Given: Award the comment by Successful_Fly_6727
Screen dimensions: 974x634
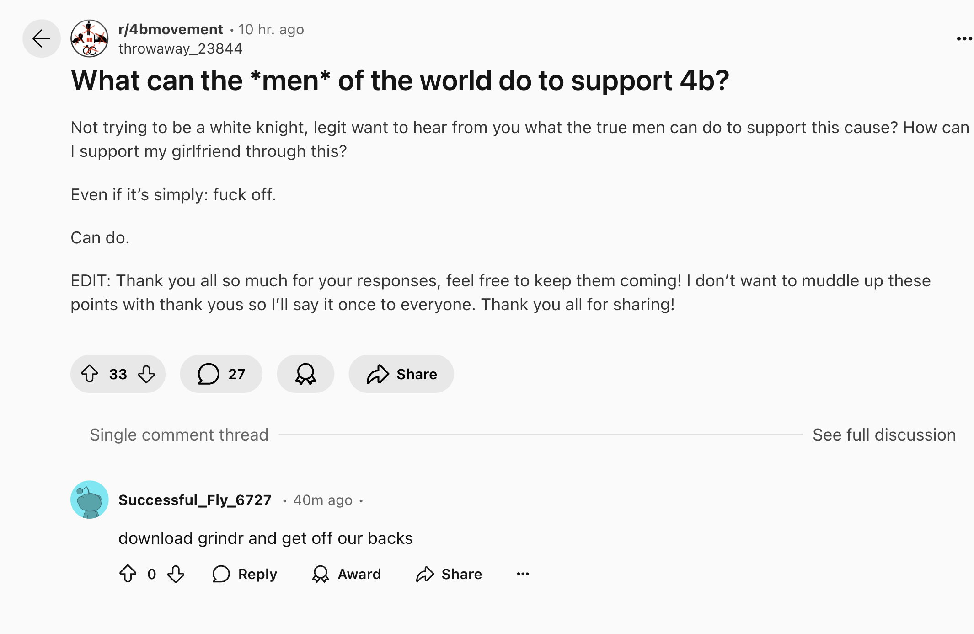Looking at the screenshot, I should click(347, 574).
